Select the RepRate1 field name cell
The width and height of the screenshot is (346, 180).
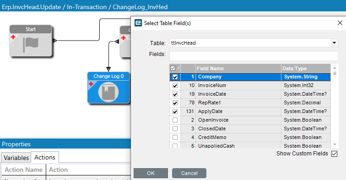[x=238, y=103]
